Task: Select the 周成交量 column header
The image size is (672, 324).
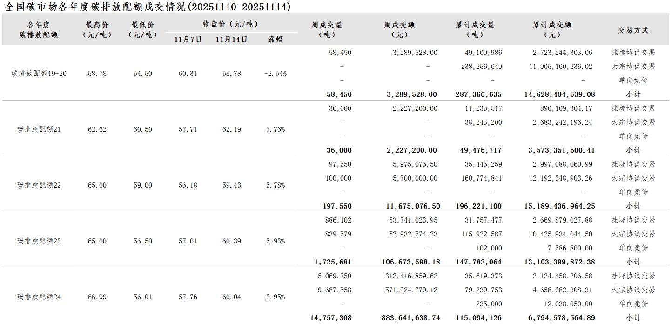Action: 327,29
